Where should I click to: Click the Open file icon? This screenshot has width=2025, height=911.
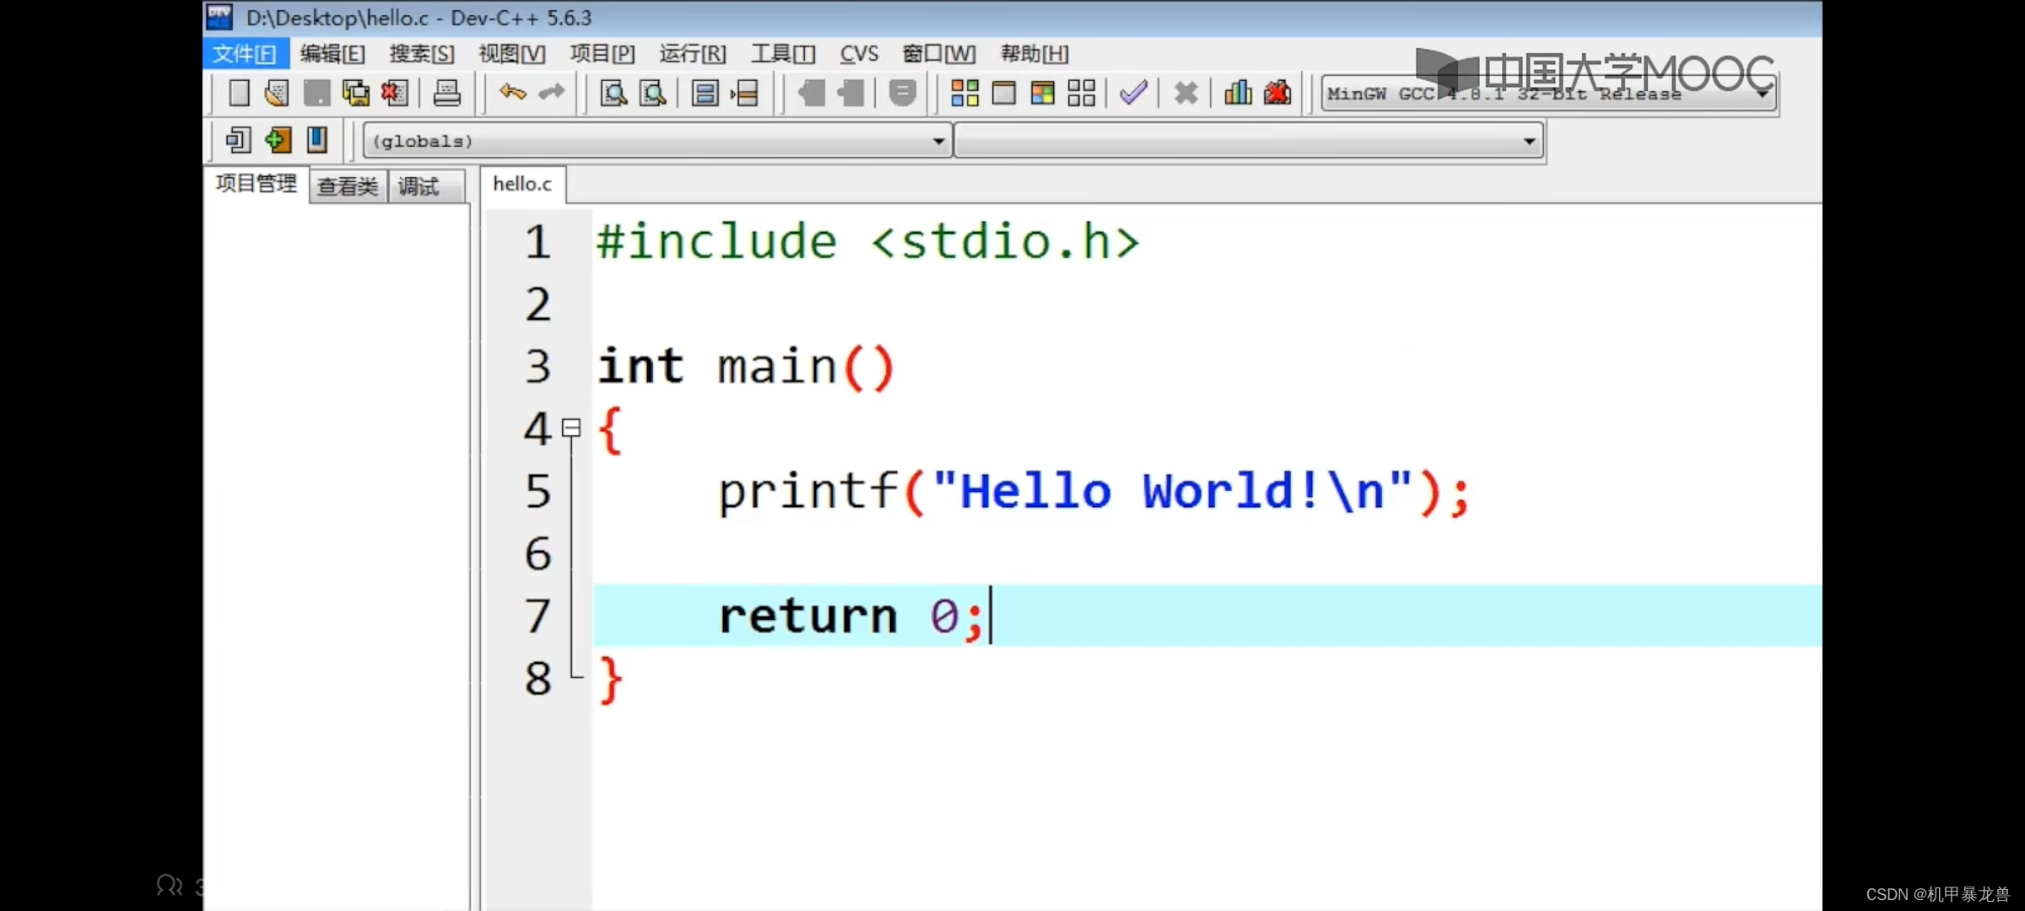tap(277, 93)
